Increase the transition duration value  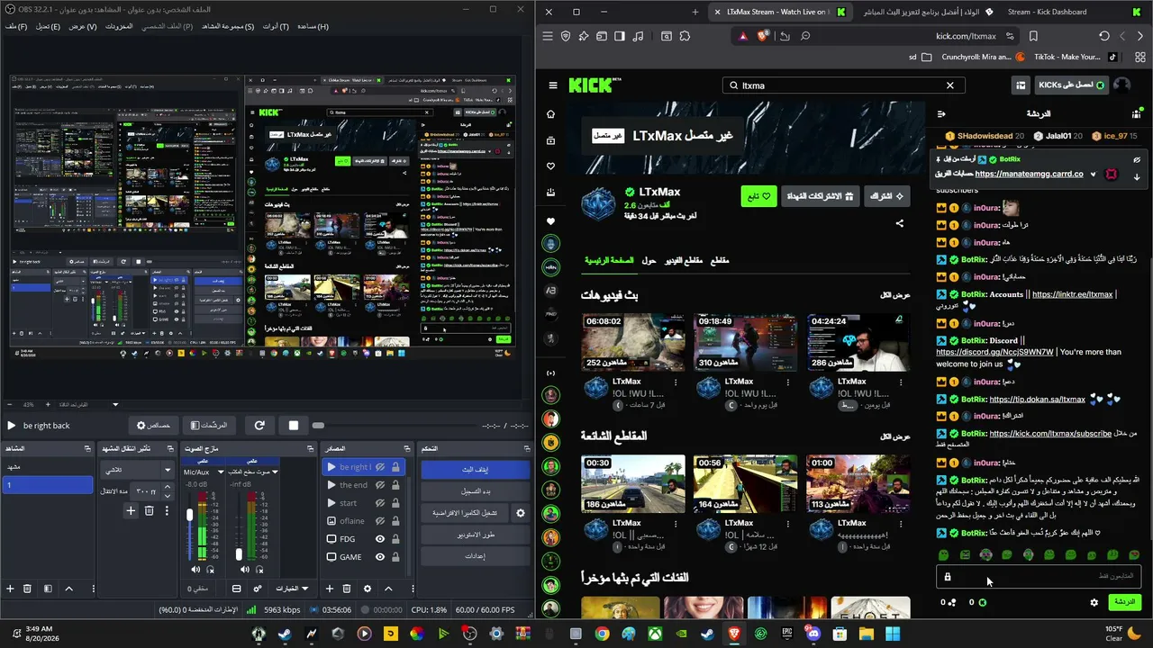click(166, 489)
